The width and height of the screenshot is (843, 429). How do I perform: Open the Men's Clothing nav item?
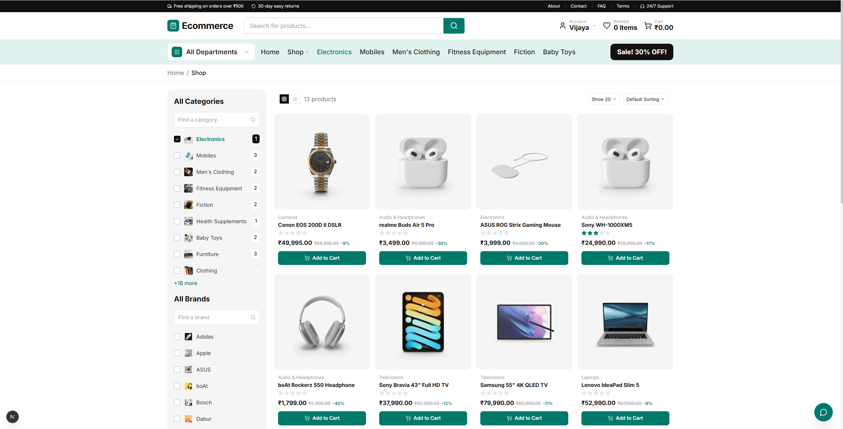[416, 52]
